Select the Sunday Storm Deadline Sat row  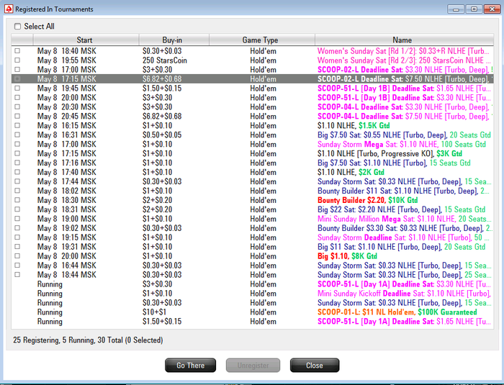(252, 237)
